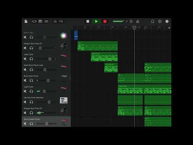This screenshot has width=193, height=145.
Task: Solo the Japanese-named top track
Action: (x=31, y=37)
